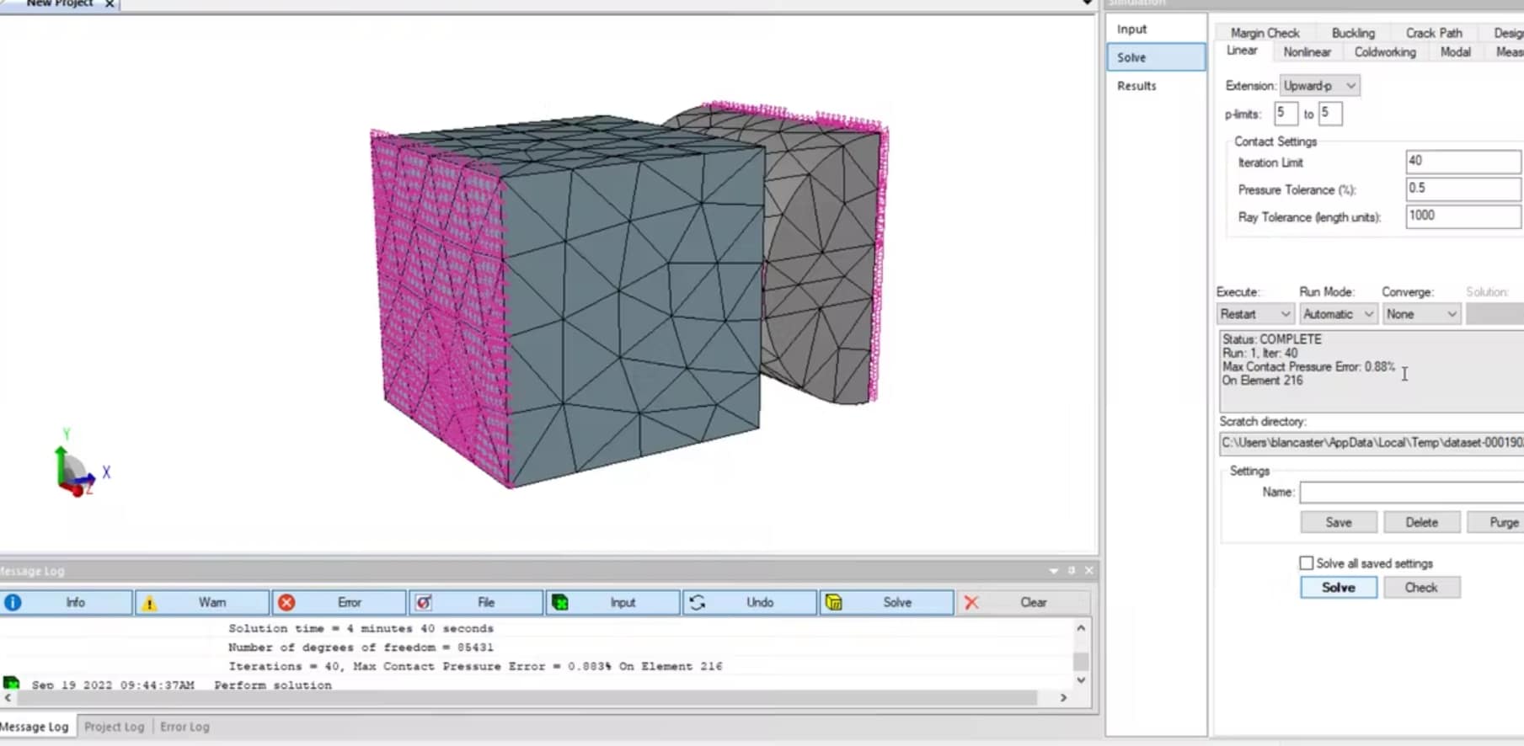Toggle the Input message filter
The width and height of the screenshot is (1524, 746).
(x=612, y=602)
